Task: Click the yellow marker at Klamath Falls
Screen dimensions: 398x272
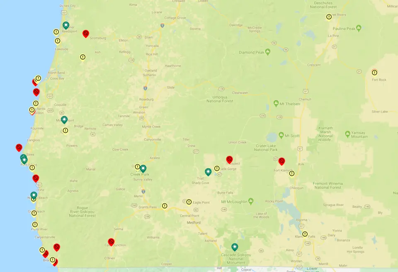Action: click(x=305, y=234)
